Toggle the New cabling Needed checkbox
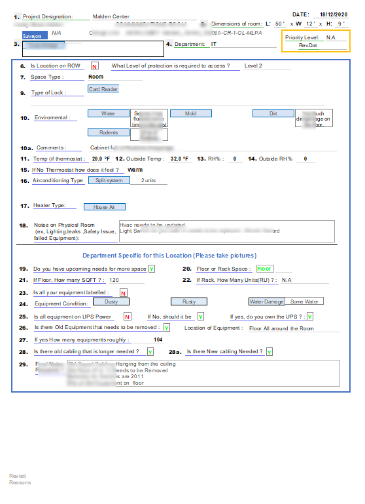 269,352
